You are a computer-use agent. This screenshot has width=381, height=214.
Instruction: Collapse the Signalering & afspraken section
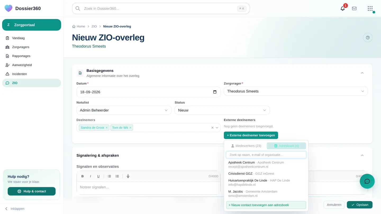pyautogui.click(x=362, y=155)
